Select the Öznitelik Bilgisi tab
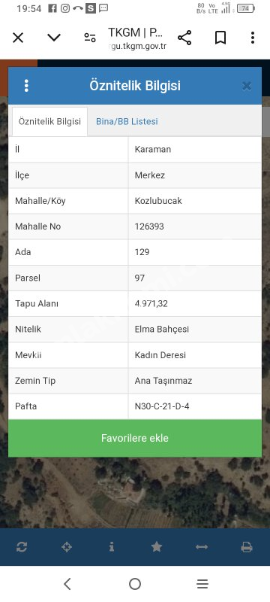Image resolution: width=270 pixels, height=602 pixels. [49, 121]
